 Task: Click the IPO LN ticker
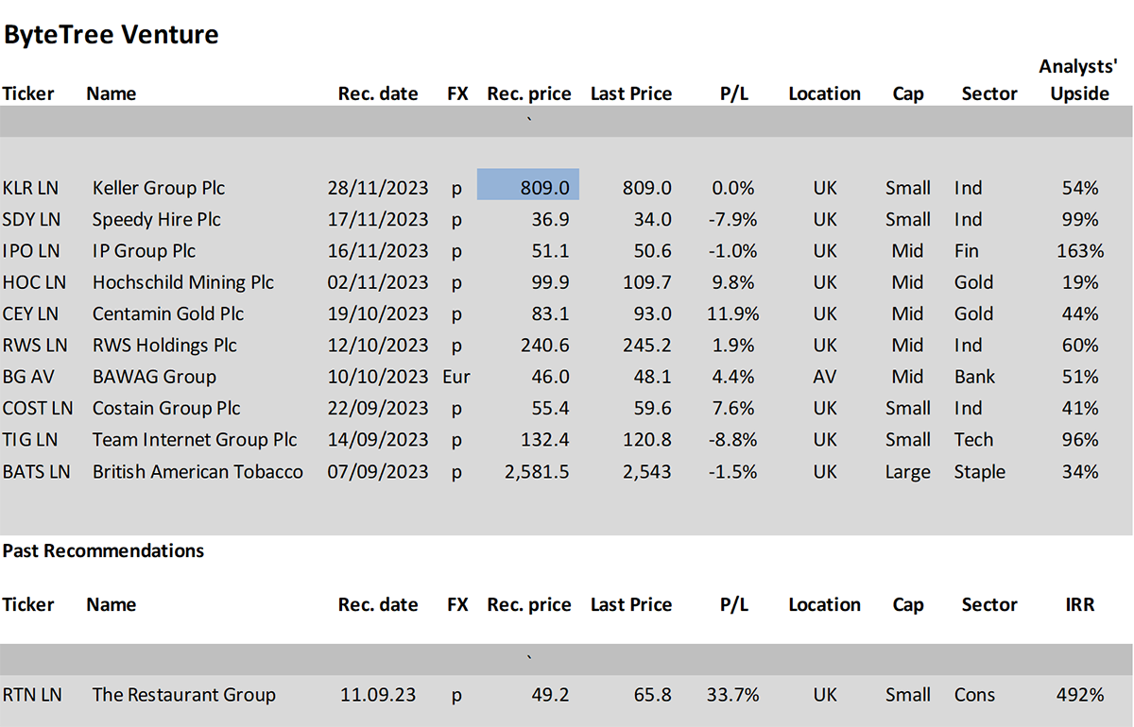[31, 250]
